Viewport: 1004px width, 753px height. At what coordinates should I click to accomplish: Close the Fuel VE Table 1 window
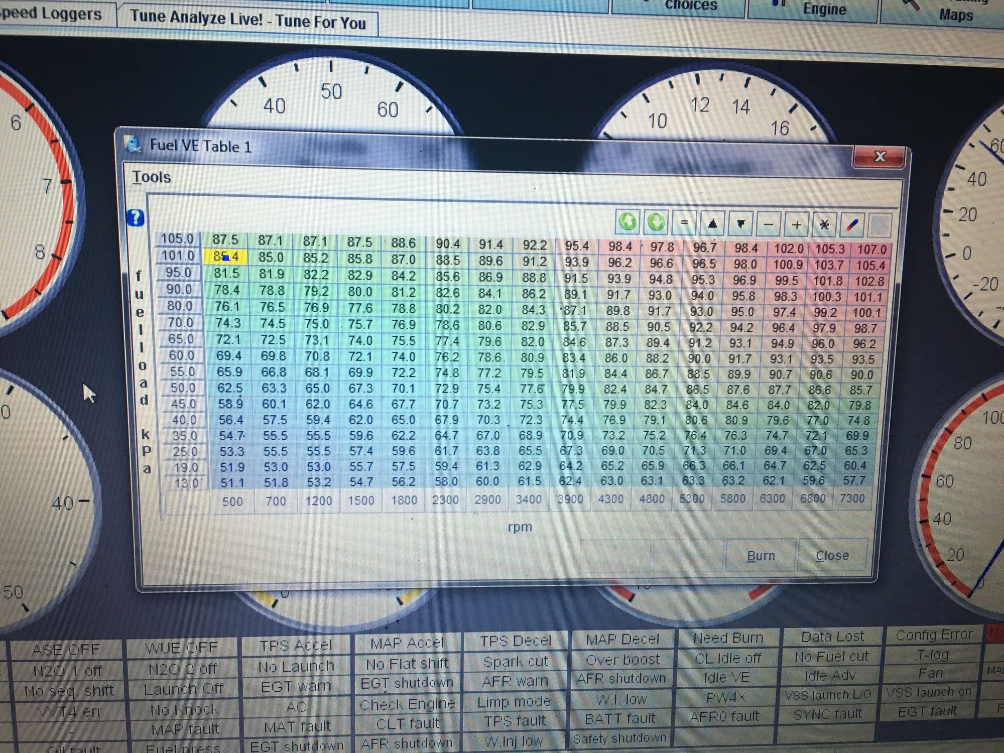(880, 157)
